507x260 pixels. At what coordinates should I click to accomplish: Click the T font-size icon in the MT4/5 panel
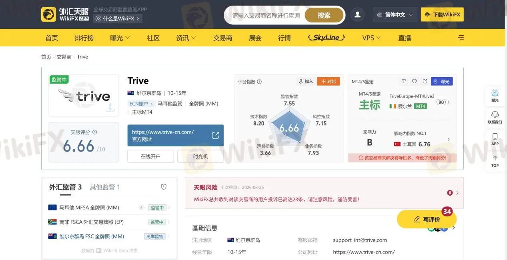tap(404, 81)
